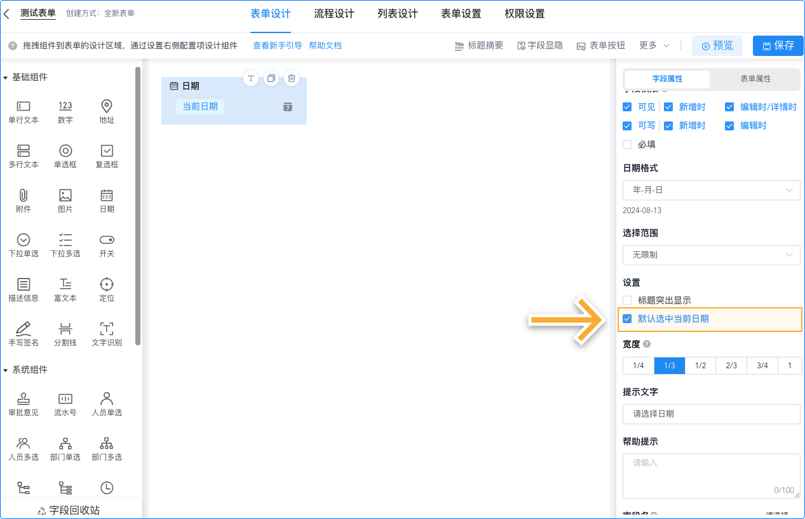Click the 保存 button
Screen dimensions: 805x519
(778, 45)
